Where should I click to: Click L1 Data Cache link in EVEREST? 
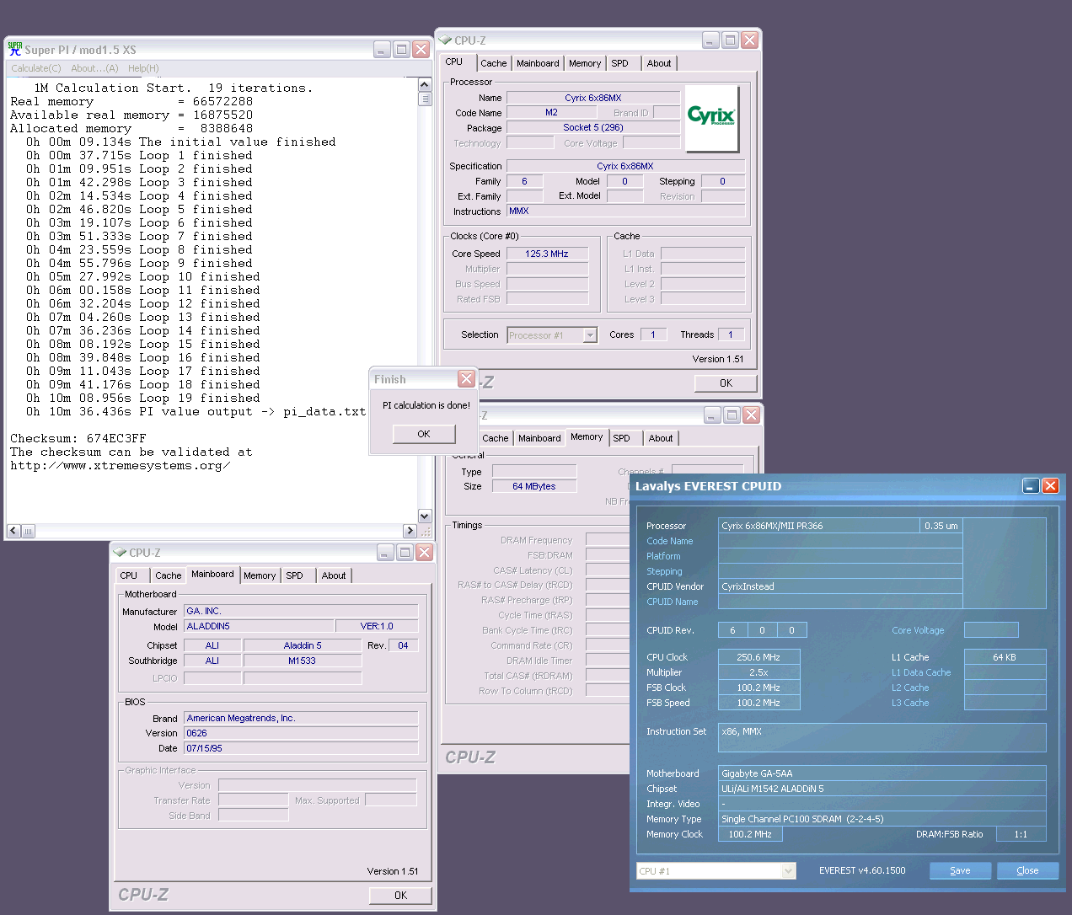[921, 672]
